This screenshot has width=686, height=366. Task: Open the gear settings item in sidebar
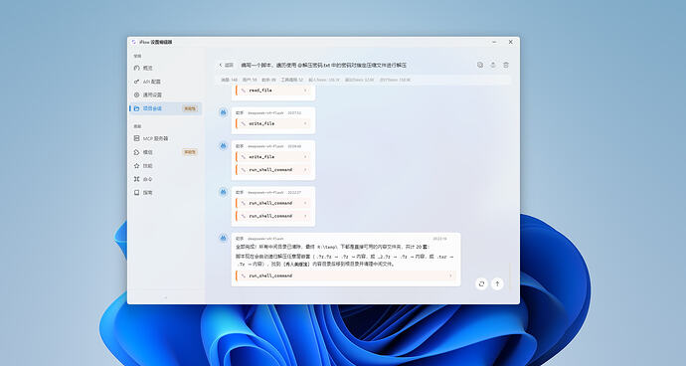coord(165,94)
